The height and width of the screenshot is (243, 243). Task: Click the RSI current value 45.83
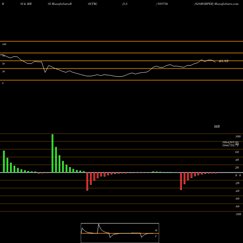(x=224, y=61)
